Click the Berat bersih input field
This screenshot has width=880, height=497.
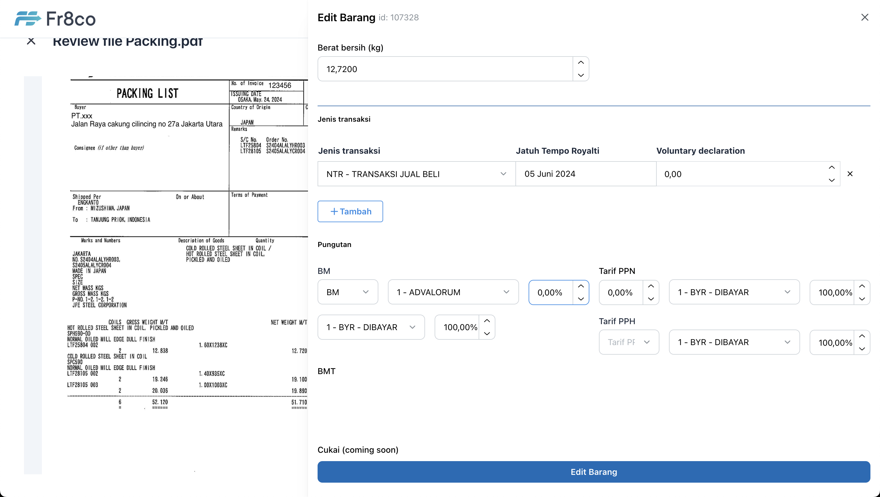445,69
